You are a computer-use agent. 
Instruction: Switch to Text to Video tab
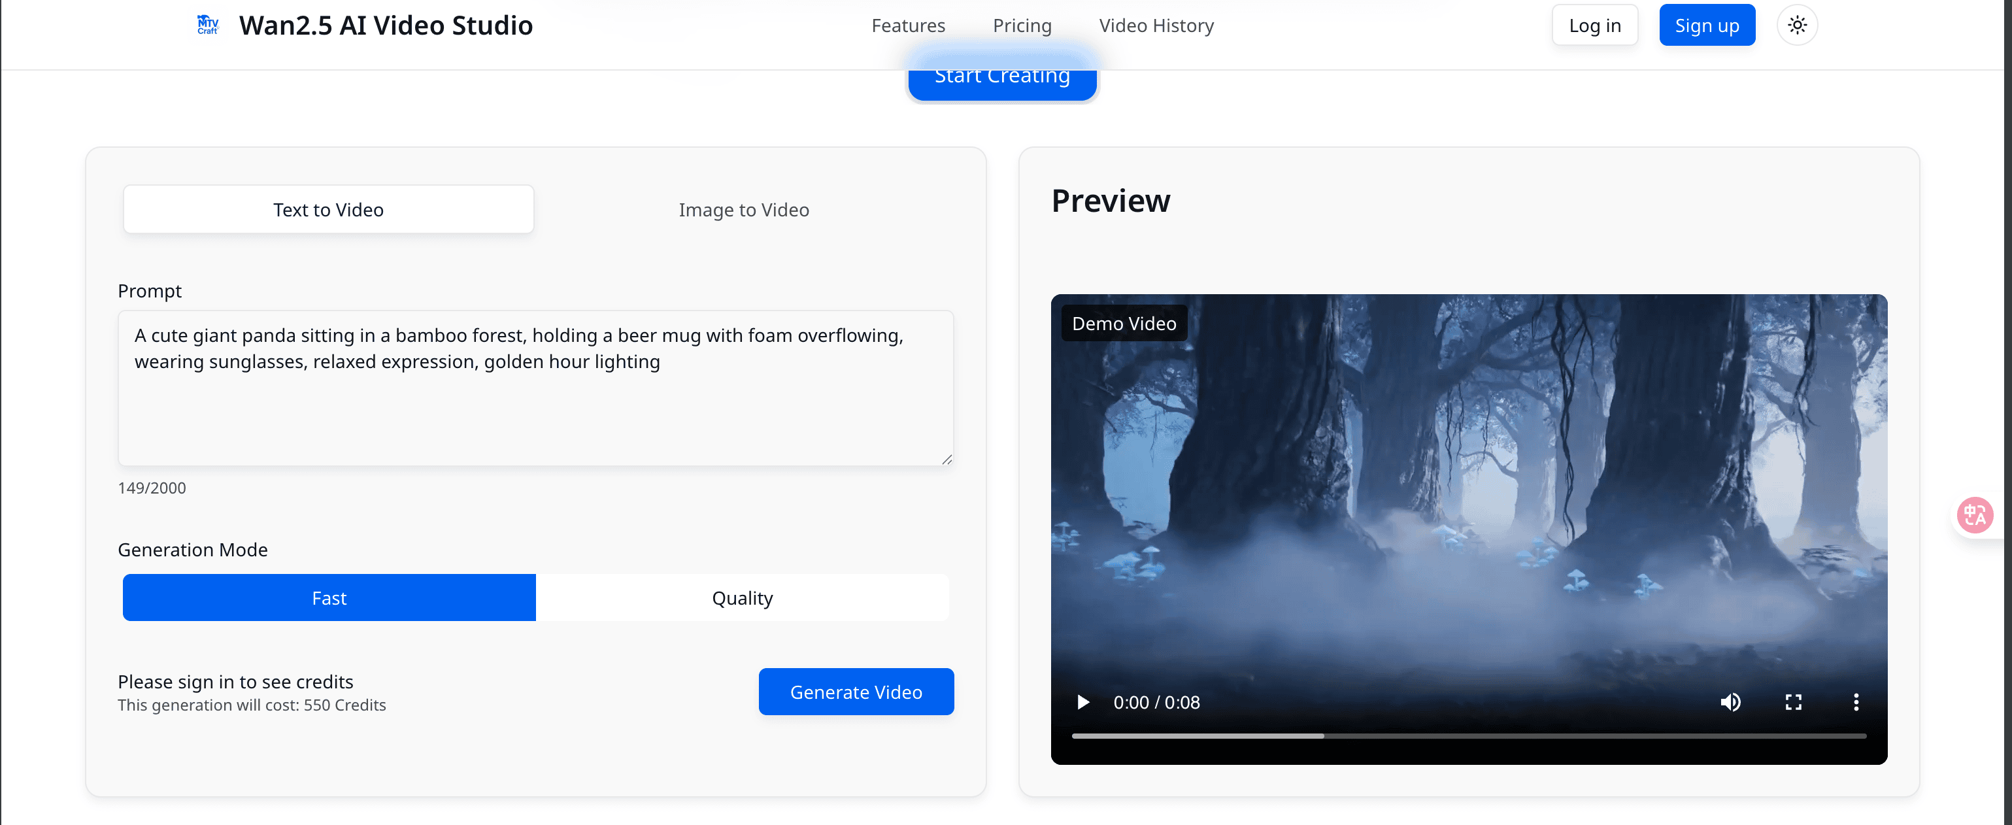click(328, 209)
